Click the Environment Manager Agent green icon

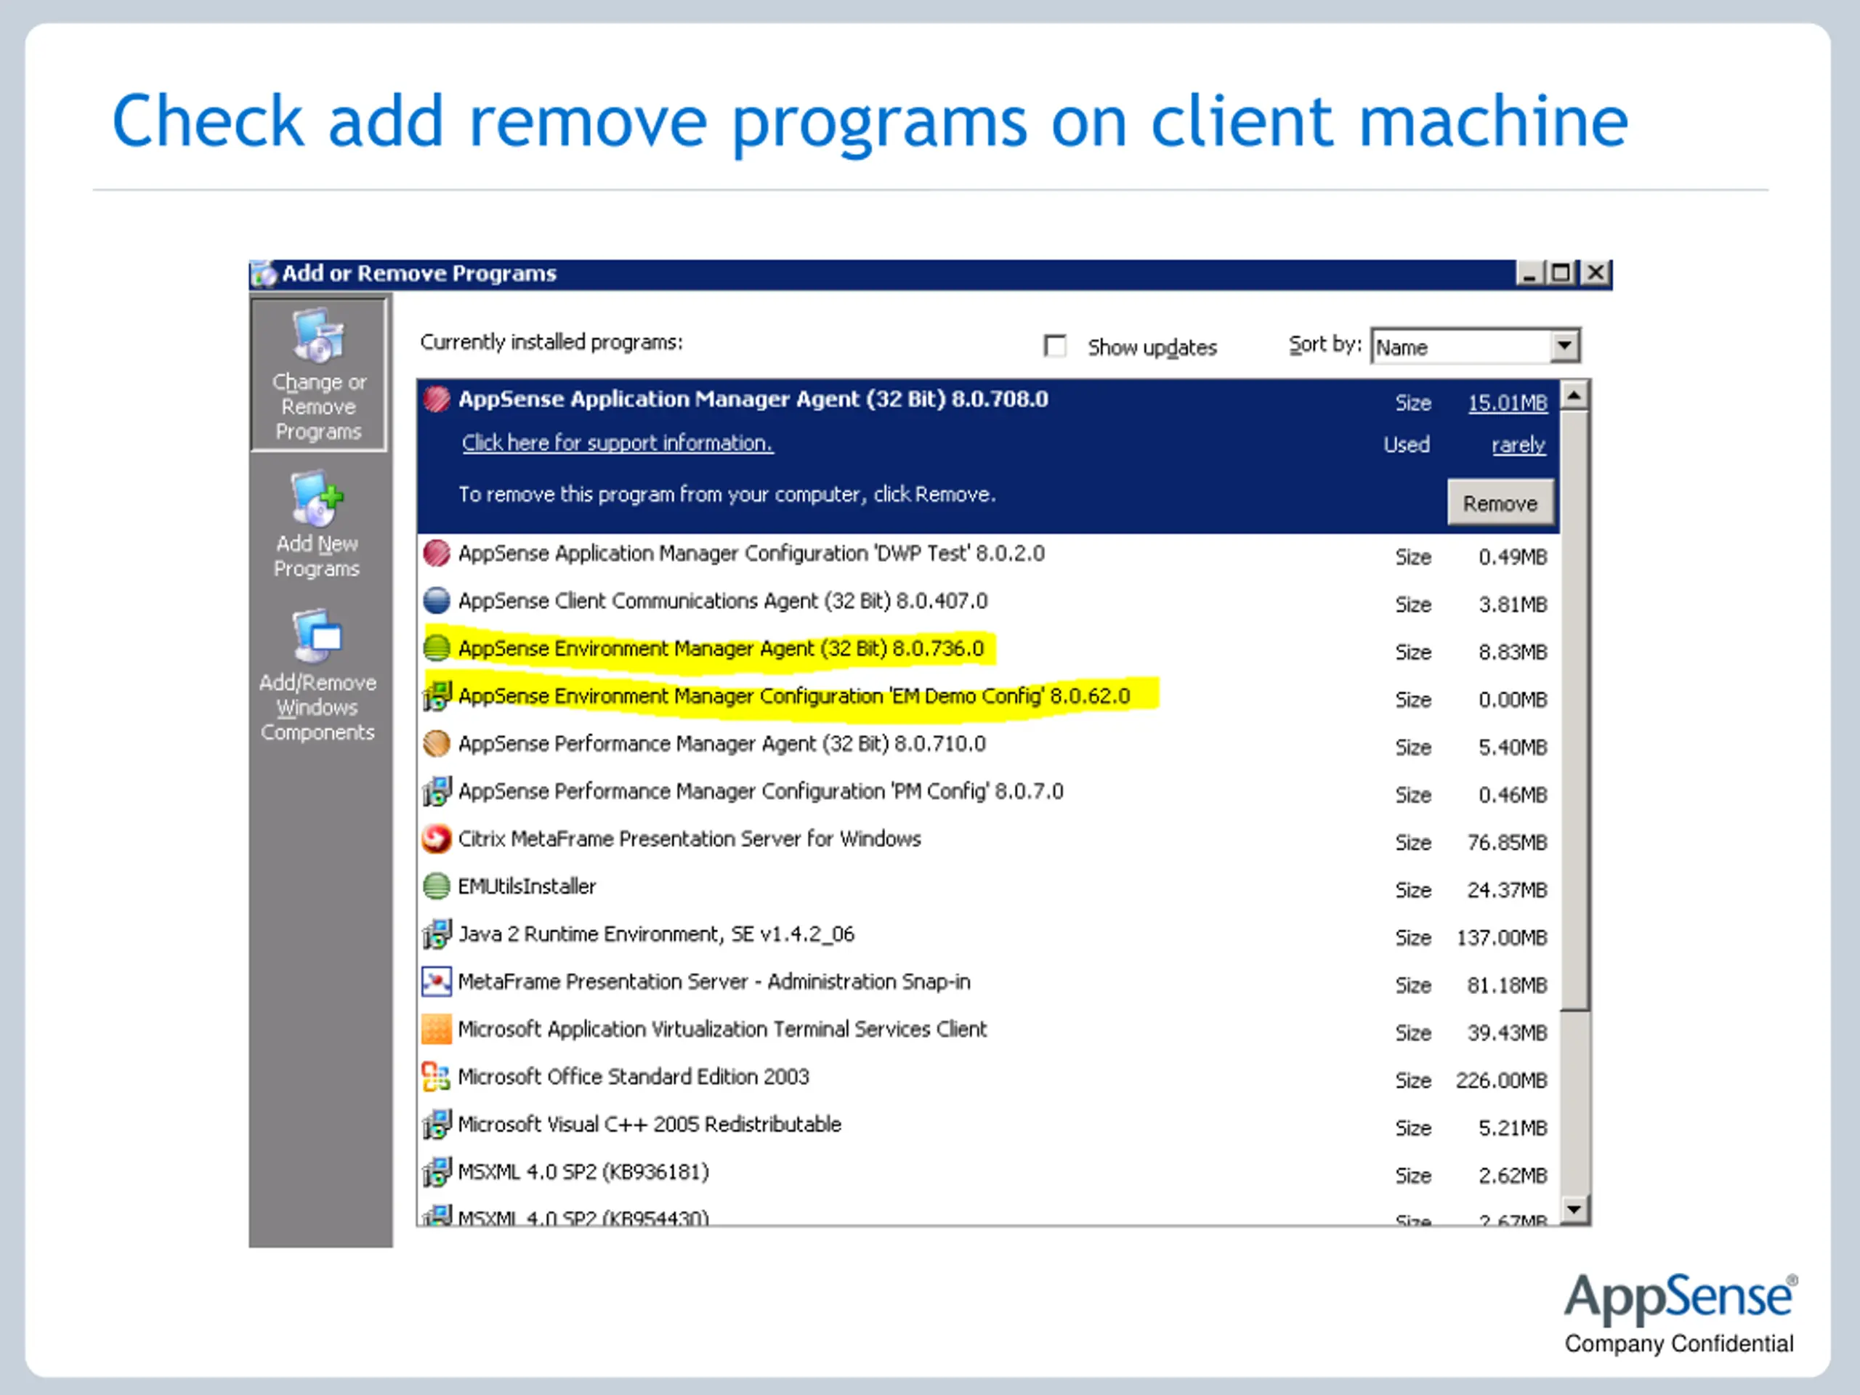pos(437,647)
